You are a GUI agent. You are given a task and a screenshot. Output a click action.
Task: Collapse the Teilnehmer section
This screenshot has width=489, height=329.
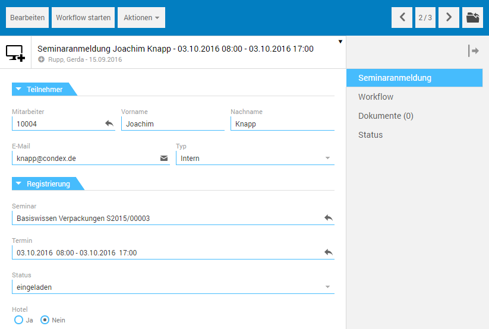tap(19, 89)
